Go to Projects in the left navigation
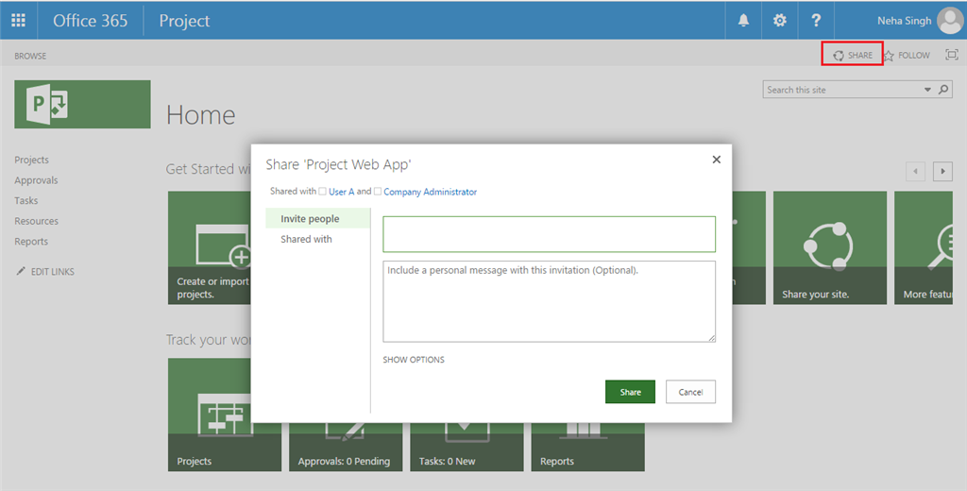The width and height of the screenshot is (967, 491). tap(31, 160)
